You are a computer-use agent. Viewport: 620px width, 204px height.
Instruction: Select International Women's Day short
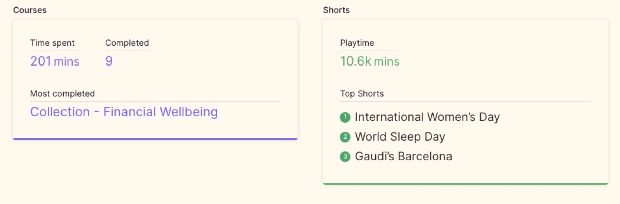(x=427, y=117)
